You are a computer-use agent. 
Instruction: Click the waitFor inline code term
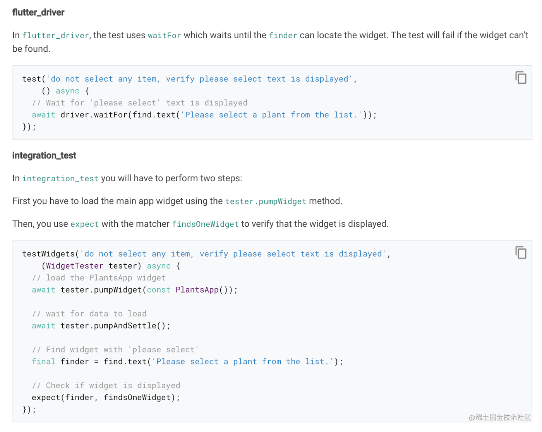click(164, 36)
